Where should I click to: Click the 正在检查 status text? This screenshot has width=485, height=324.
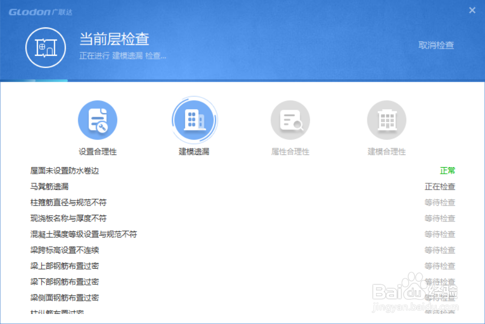point(439,186)
